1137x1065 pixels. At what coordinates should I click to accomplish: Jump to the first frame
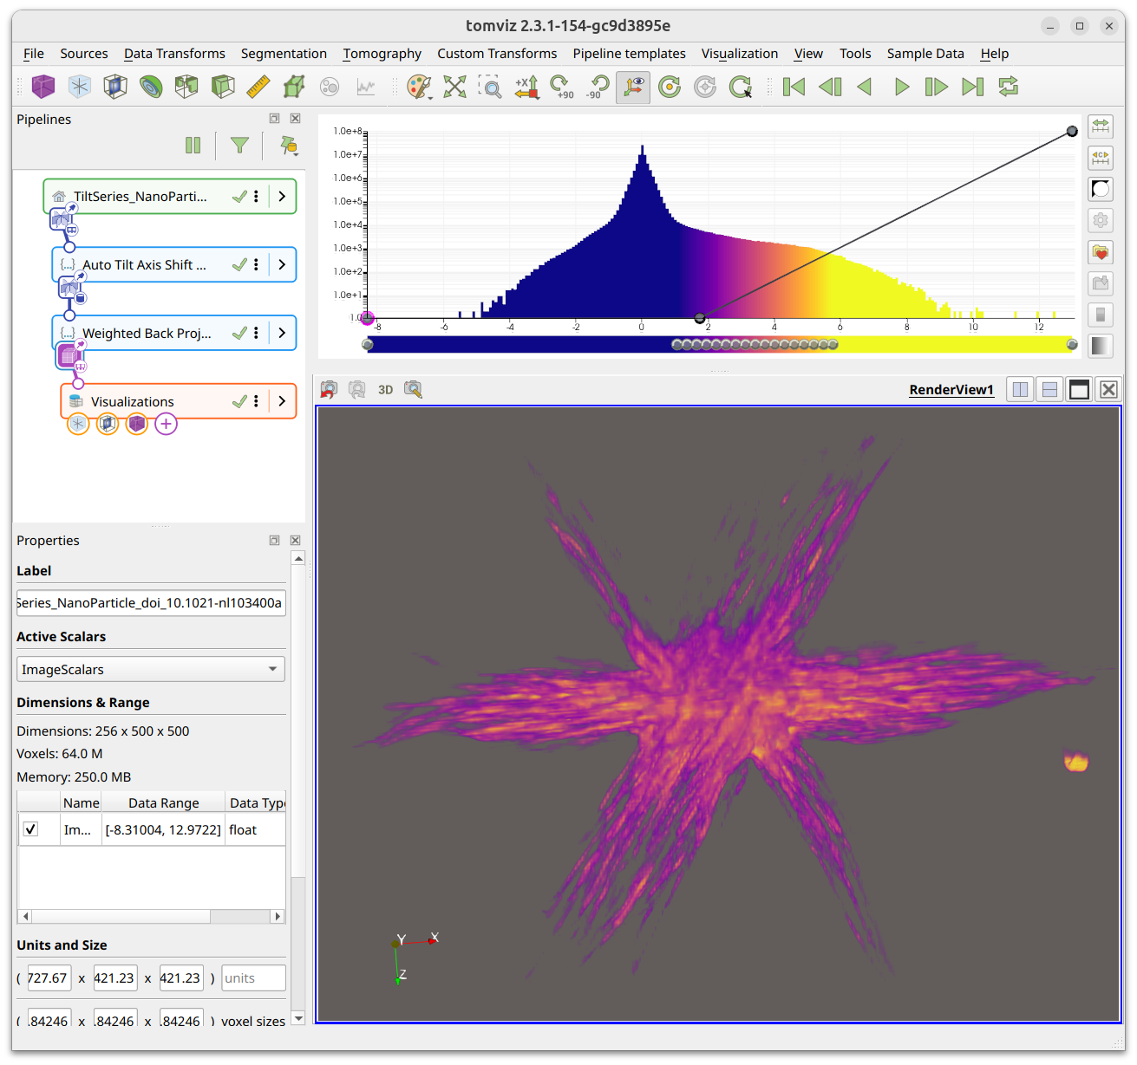pos(794,87)
